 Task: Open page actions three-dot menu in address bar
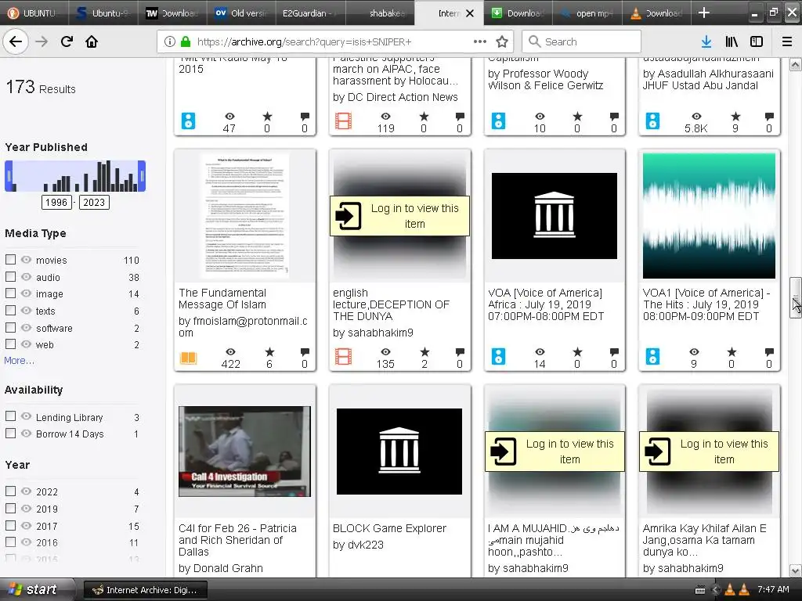coord(480,41)
